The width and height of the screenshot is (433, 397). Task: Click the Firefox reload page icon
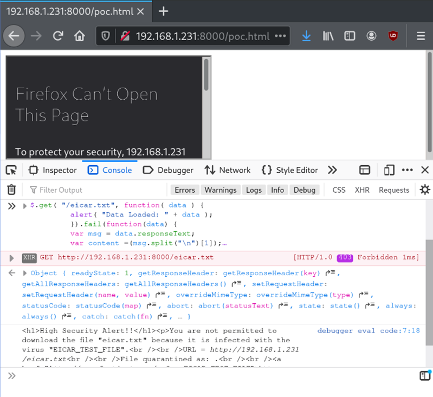[58, 36]
